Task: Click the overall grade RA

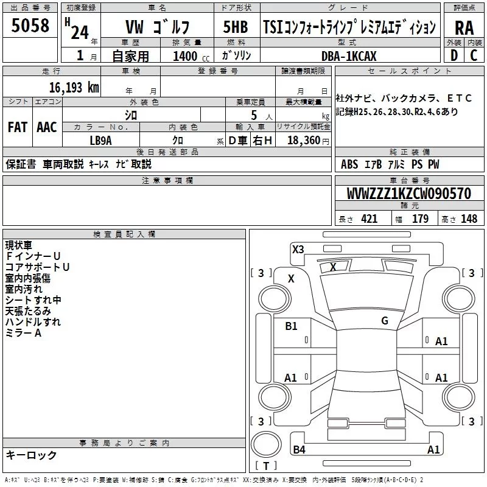Action: click(x=464, y=28)
